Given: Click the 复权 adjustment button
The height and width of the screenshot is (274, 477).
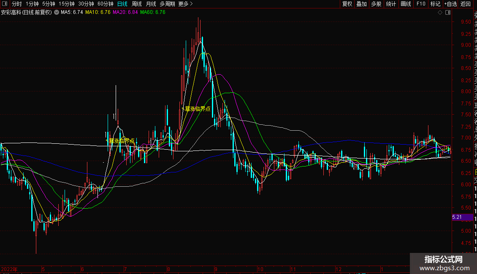Looking at the screenshot, I should click(347, 4).
